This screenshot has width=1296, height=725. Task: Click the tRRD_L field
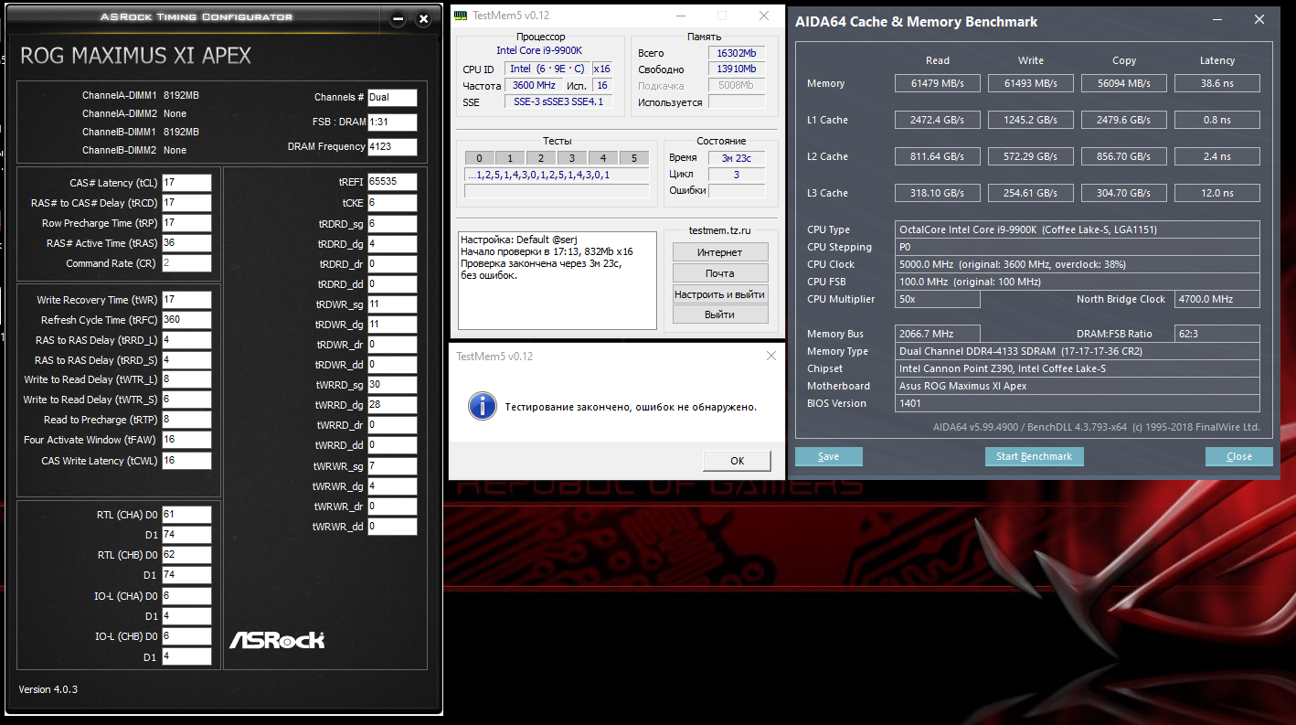(186, 340)
